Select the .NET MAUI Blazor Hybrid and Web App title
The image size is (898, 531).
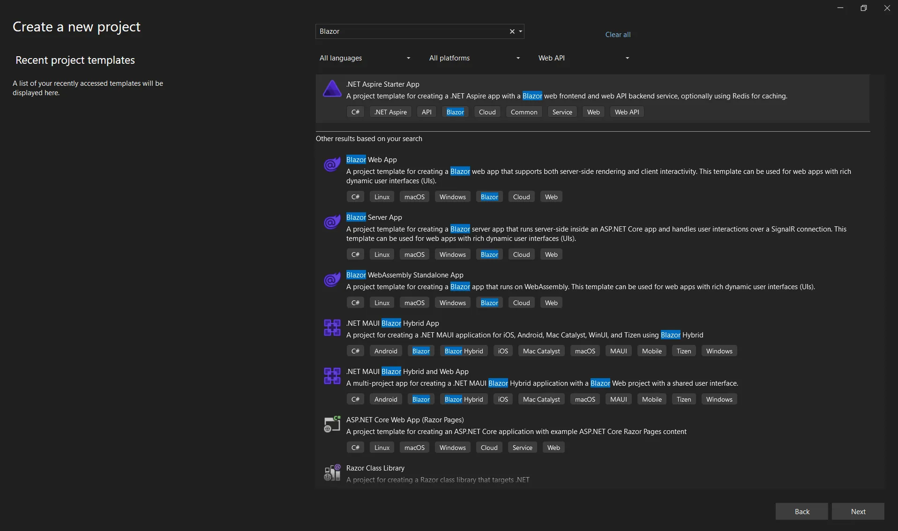click(x=407, y=372)
